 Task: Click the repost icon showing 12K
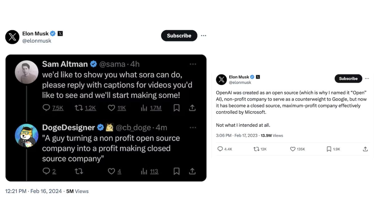click(257, 149)
